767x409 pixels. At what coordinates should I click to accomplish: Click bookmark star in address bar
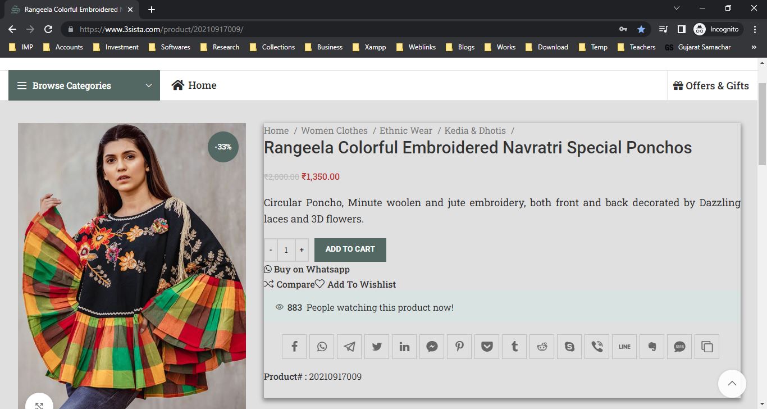[x=641, y=29]
